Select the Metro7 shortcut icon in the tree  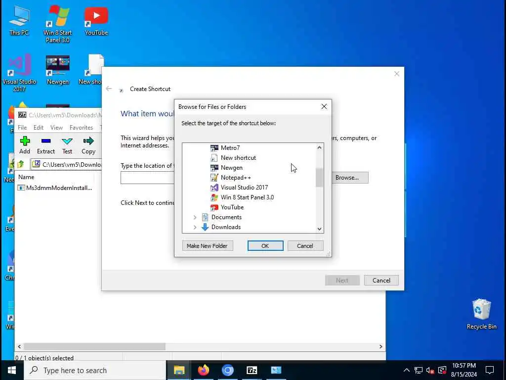point(214,148)
